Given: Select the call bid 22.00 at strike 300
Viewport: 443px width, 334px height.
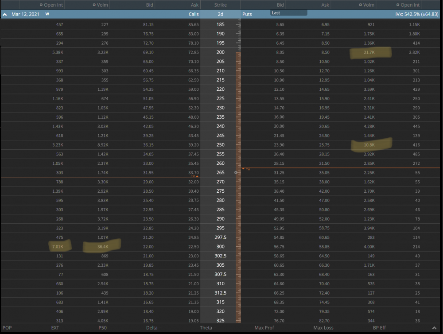Looking at the screenshot, I should coord(148,247).
